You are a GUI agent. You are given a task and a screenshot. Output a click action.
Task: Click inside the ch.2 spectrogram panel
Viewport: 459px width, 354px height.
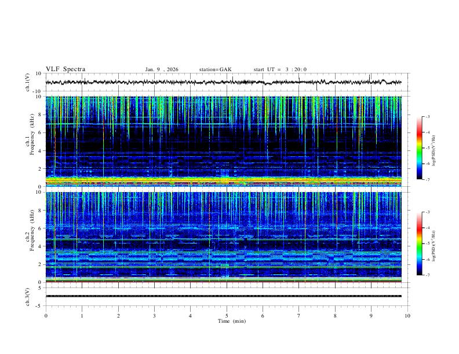pos(223,237)
